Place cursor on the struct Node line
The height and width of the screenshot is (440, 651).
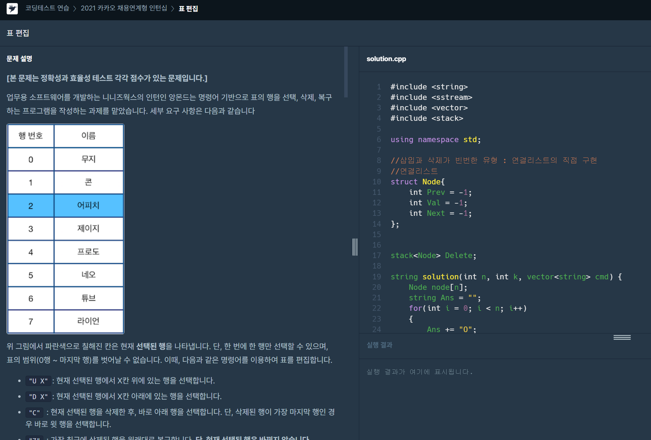(418, 182)
